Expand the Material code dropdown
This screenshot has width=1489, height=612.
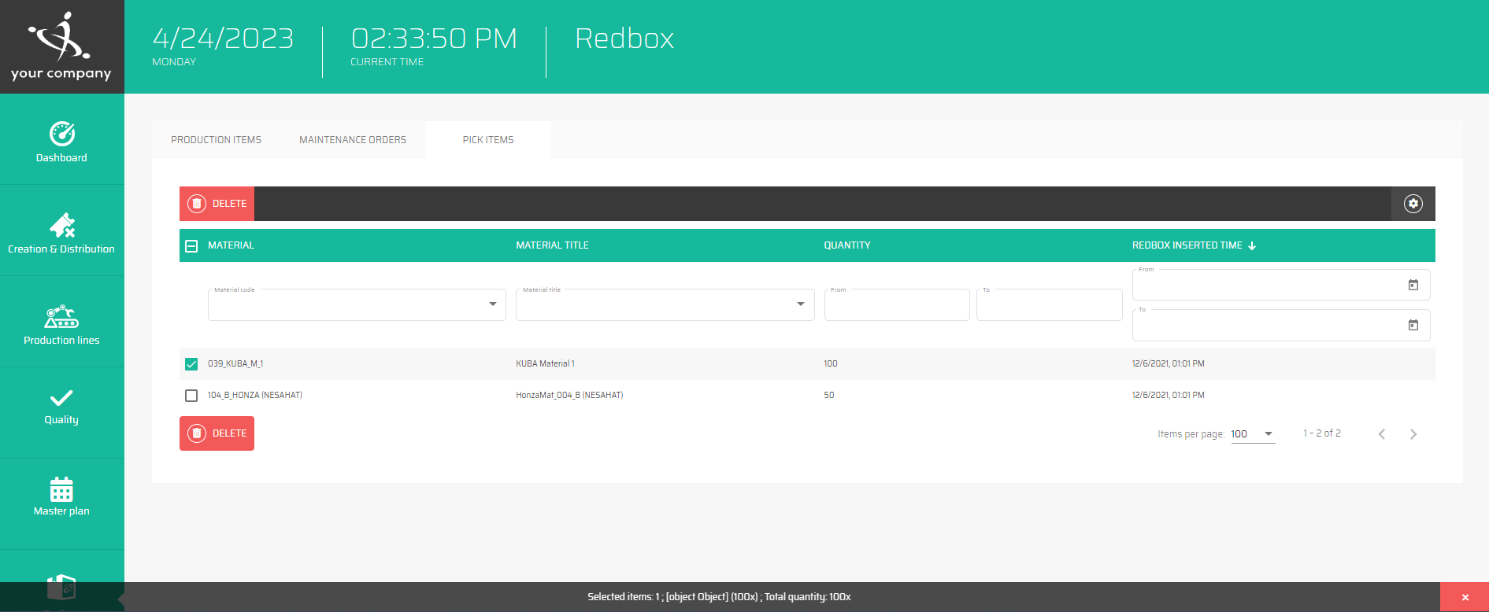coord(492,304)
